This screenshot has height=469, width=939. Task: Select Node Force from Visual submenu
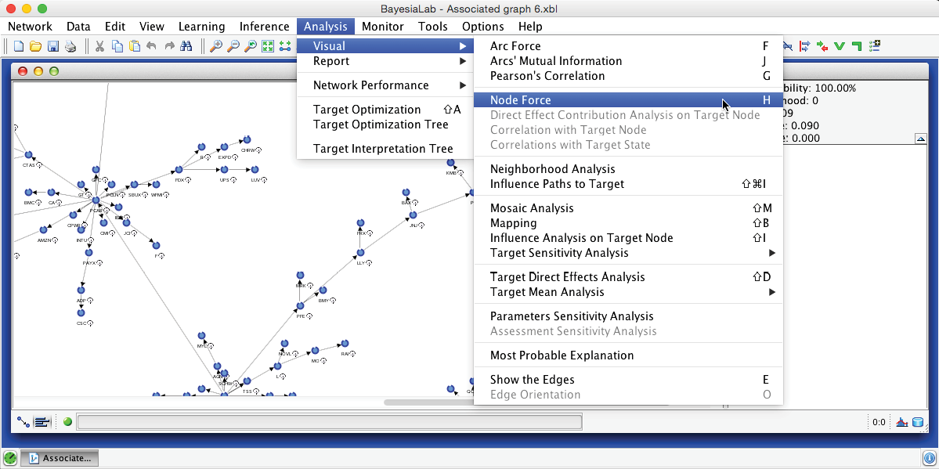coord(521,100)
